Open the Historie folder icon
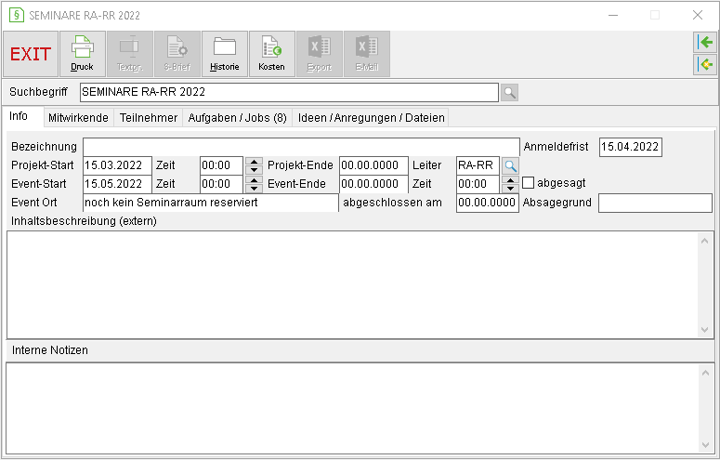 [x=225, y=54]
